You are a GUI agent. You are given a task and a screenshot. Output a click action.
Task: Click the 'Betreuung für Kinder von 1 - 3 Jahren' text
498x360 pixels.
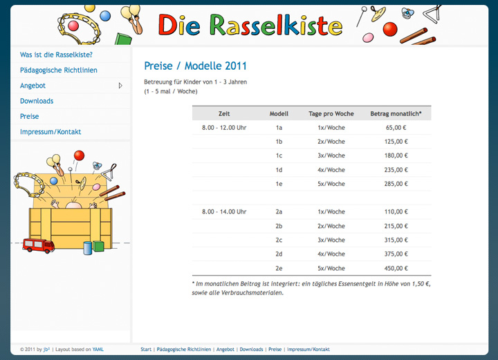[x=195, y=82]
